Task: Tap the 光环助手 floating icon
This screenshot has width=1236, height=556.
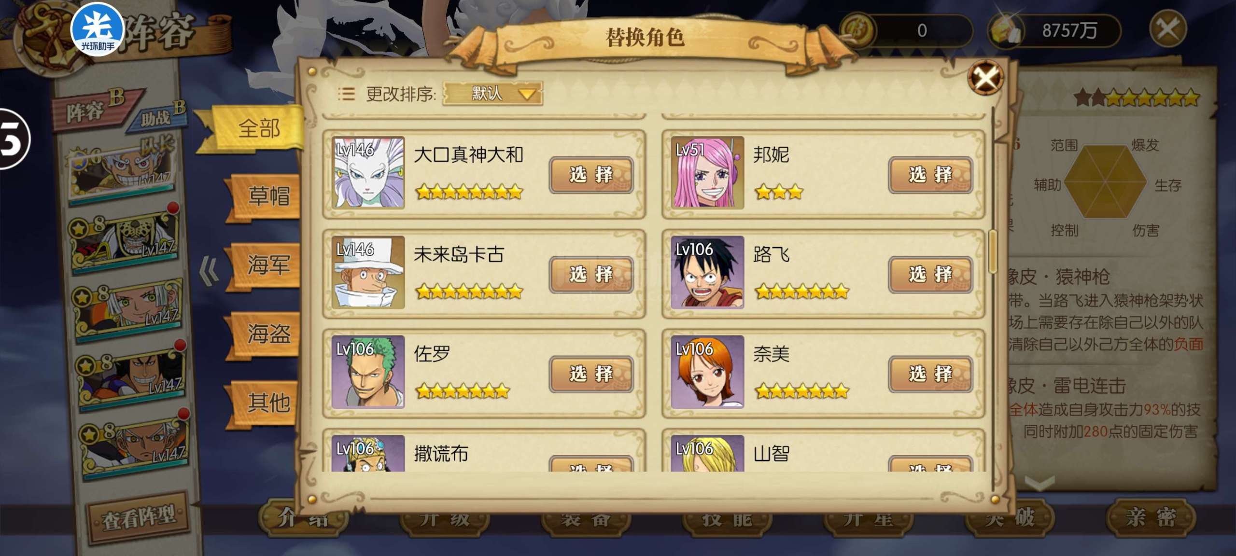Action: [x=98, y=29]
